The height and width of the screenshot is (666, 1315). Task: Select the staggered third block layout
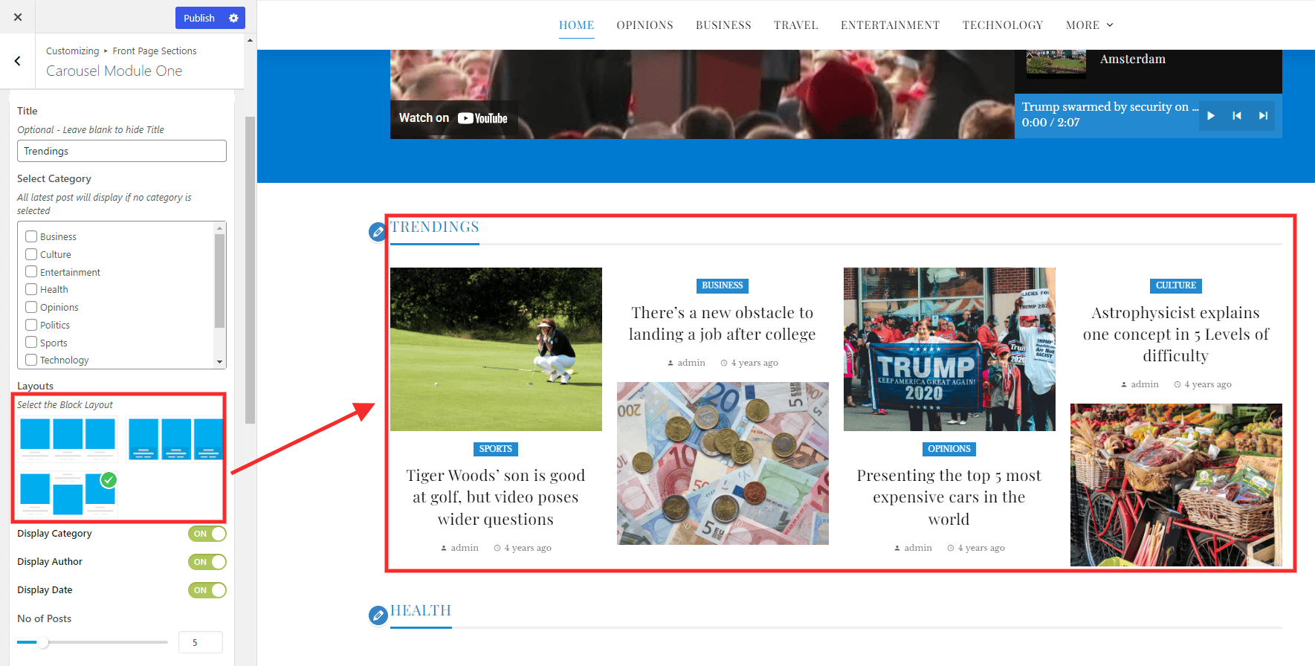pyautogui.click(x=68, y=493)
